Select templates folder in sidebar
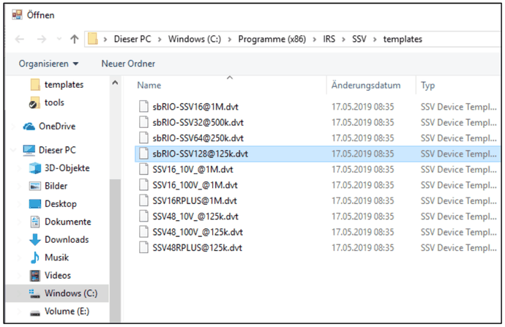 64,85
